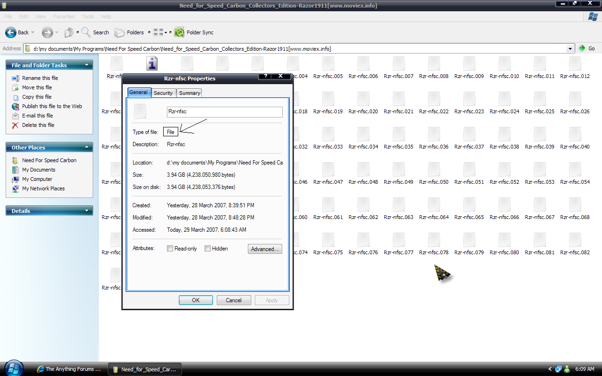The width and height of the screenshot is (602, 376).
Task: Select the General tab
Action: coord(138,92)
